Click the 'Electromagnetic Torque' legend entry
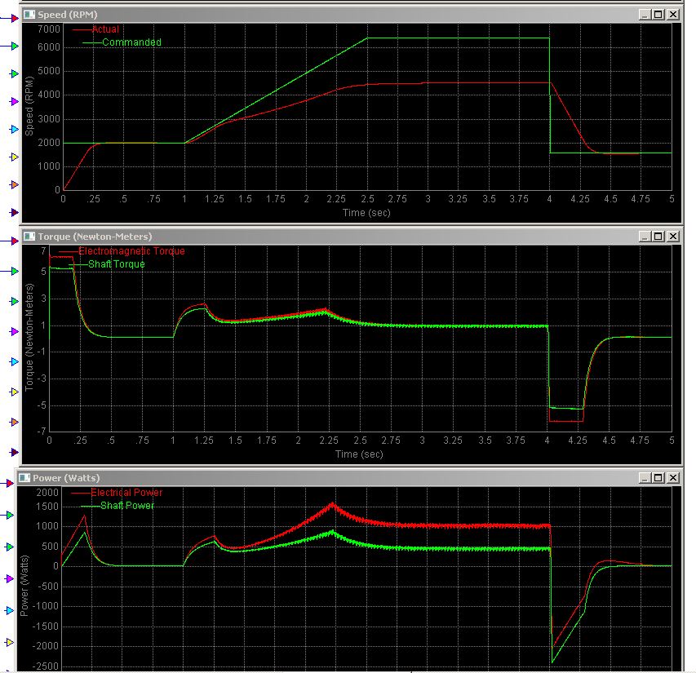The width and height of the screenshot is (696, 673). pos(131,251)
